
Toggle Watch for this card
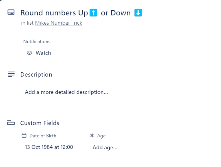(x=39, y=53)
